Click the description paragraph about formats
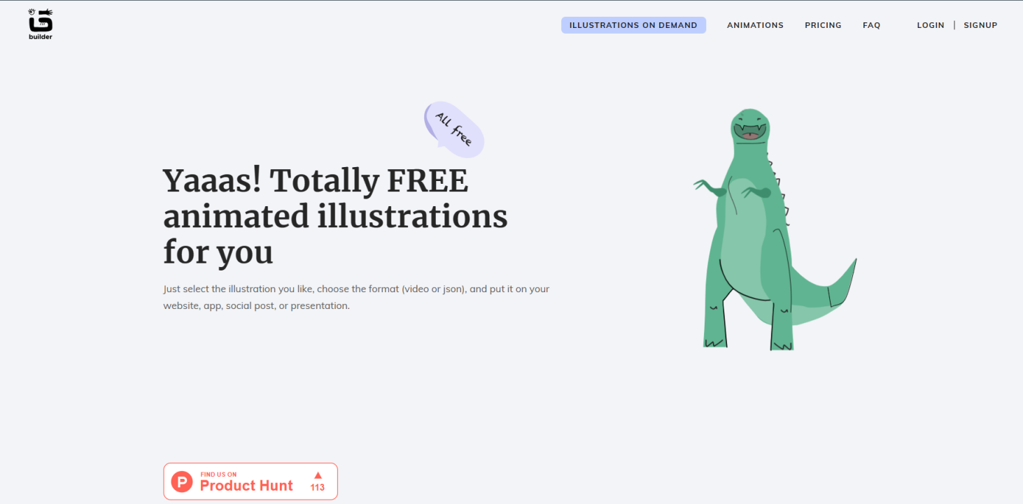The width and height of the screenshot is (1023, 504). pyautogui.click(x=355, y=297)
